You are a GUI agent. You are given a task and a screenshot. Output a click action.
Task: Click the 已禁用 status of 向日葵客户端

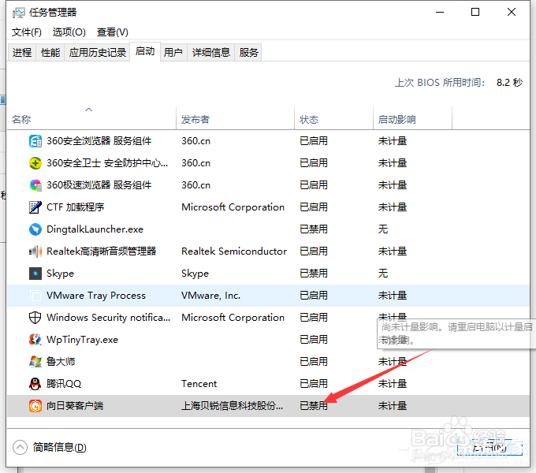pos(314,406)
